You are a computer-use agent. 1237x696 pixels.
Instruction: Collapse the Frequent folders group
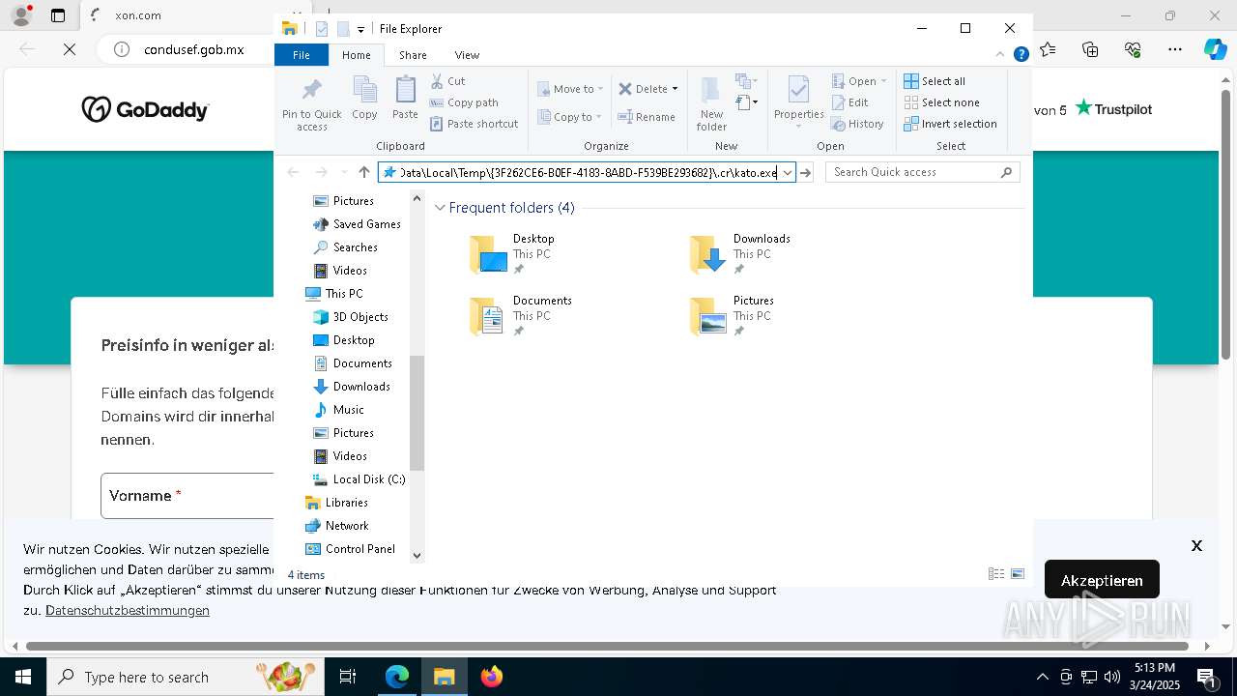click(441, 208)
